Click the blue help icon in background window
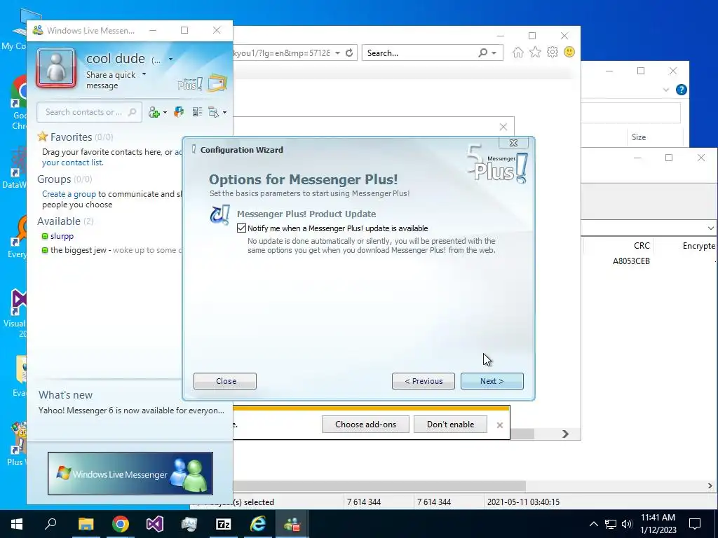 pyautogui.click(x=682, y=90)
